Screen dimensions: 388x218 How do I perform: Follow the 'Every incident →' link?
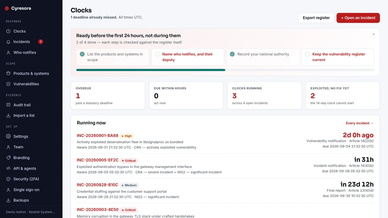pyautogui.click(x=360, y=123)
